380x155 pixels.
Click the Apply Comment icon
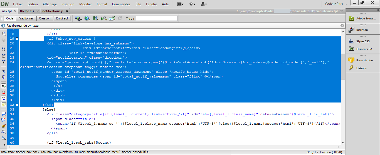(x=4, y=114)
